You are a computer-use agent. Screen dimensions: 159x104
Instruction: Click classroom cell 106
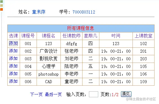click(144, 74)
